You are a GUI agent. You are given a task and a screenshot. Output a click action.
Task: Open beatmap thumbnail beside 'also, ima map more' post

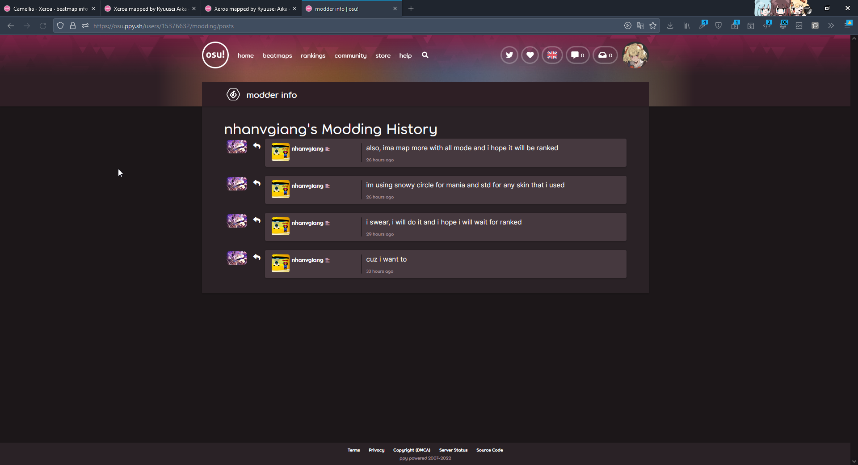pyautogui.click(x=236, y=146)
